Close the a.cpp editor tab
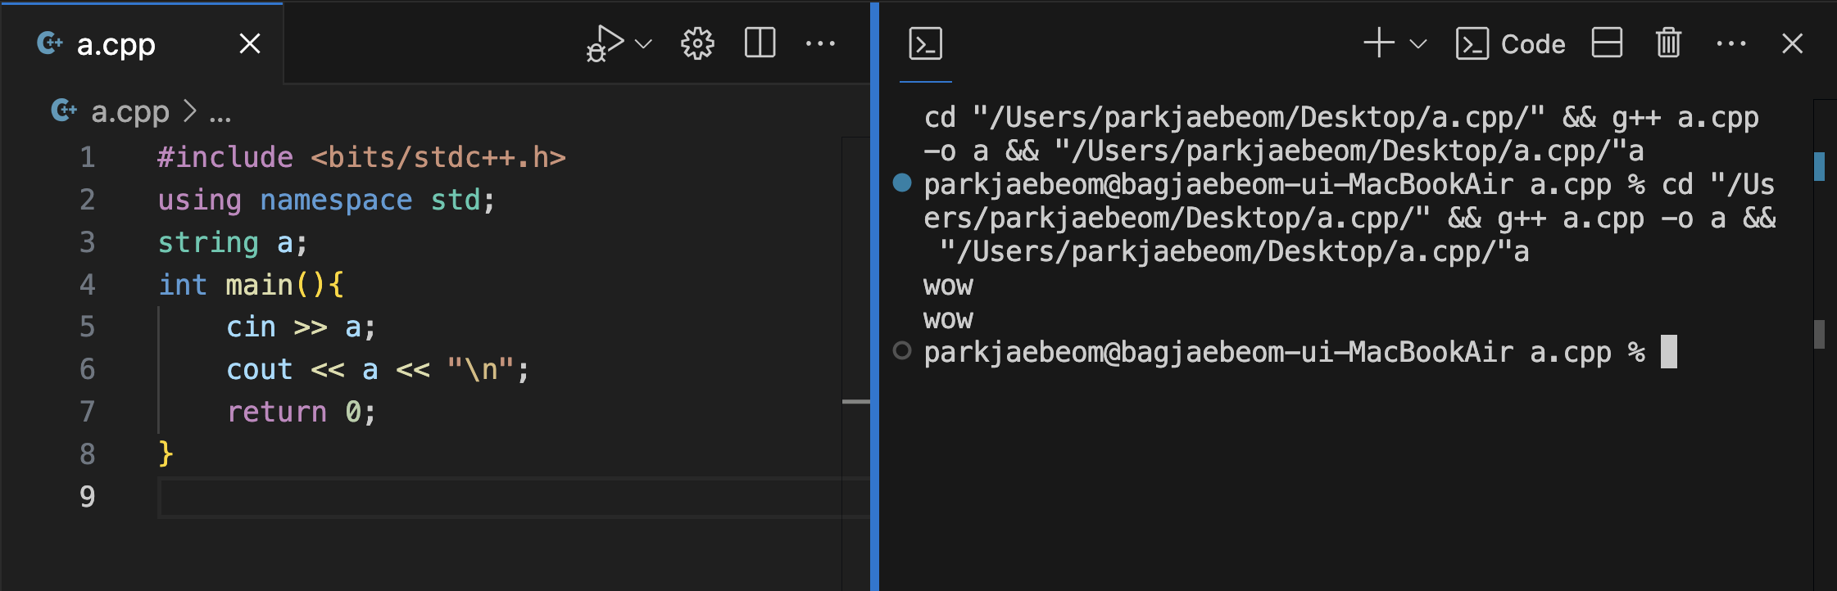Screen dimensions: 1837x591 click(x=250, y=43)
